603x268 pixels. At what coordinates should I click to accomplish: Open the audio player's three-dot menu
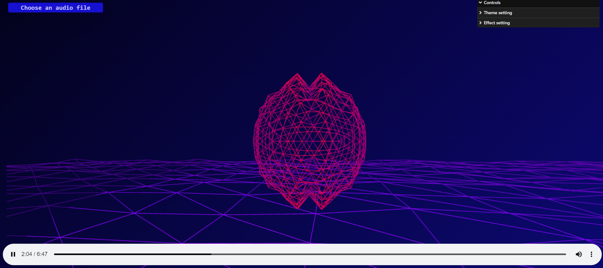click(x=591, y=254)
